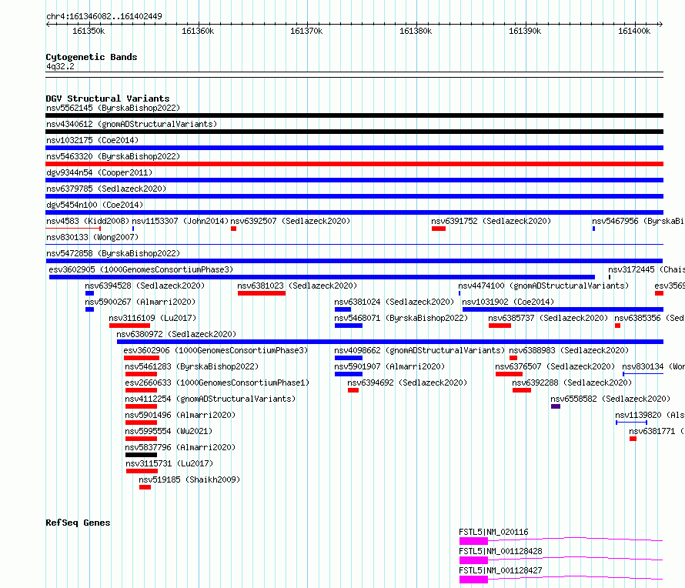Select nsv6380972 (Sedlazeck2020) label

click(x=176, y=334)
